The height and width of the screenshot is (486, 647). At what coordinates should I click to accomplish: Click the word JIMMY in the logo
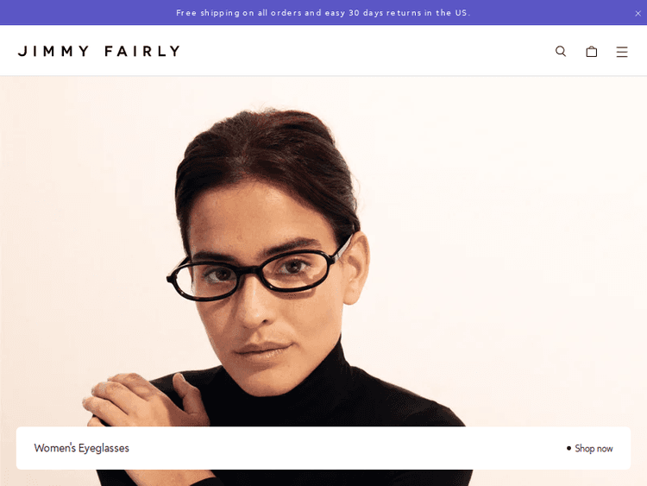tap(53, 51)
